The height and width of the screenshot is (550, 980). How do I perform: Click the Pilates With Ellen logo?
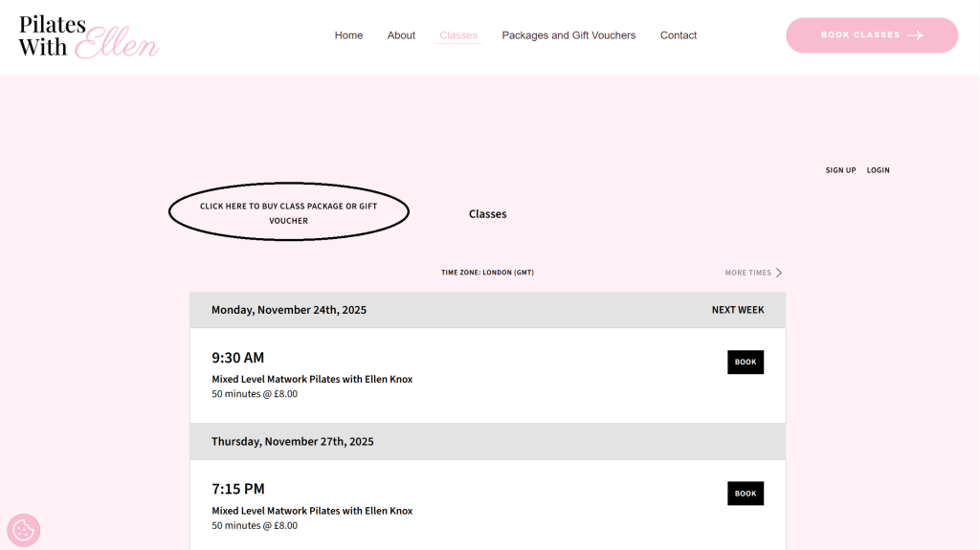pos(88,36)
